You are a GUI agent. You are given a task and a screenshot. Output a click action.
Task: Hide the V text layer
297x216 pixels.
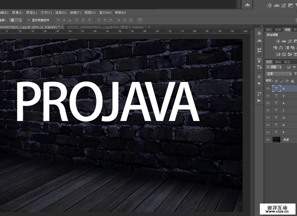[268, 96]
